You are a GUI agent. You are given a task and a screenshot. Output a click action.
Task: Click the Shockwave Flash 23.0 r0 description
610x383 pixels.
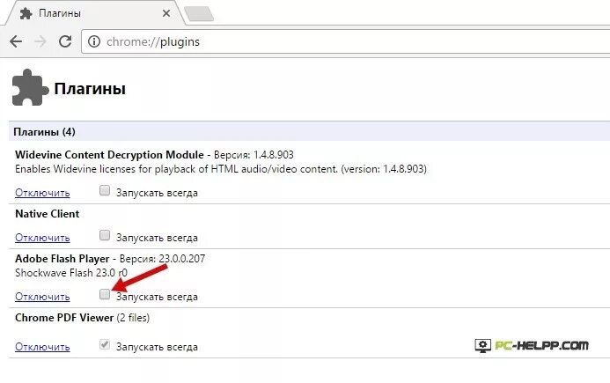71,273
